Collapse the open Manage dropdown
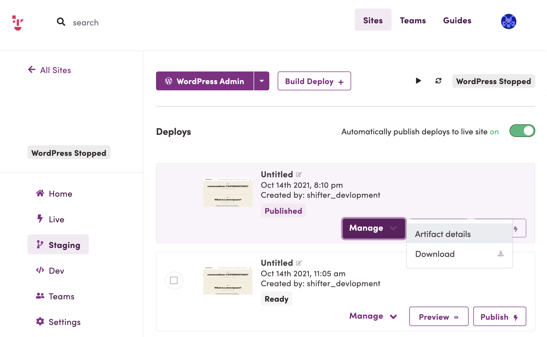The image size is (547, 337). 374,228
